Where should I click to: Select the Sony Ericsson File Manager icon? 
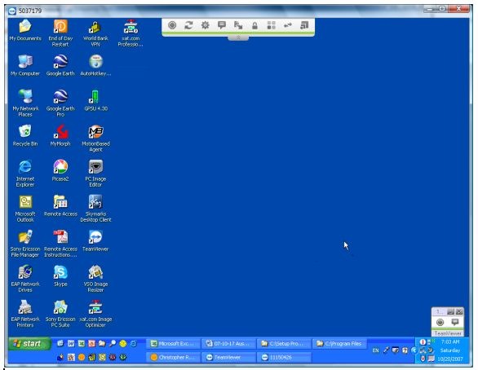coord(25,244)
